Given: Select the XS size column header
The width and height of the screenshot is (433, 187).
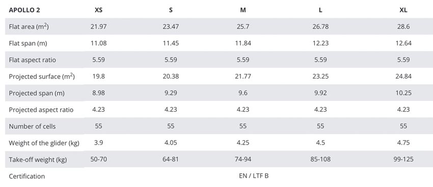Looking at the screenshot, I should tap(99, 10).
